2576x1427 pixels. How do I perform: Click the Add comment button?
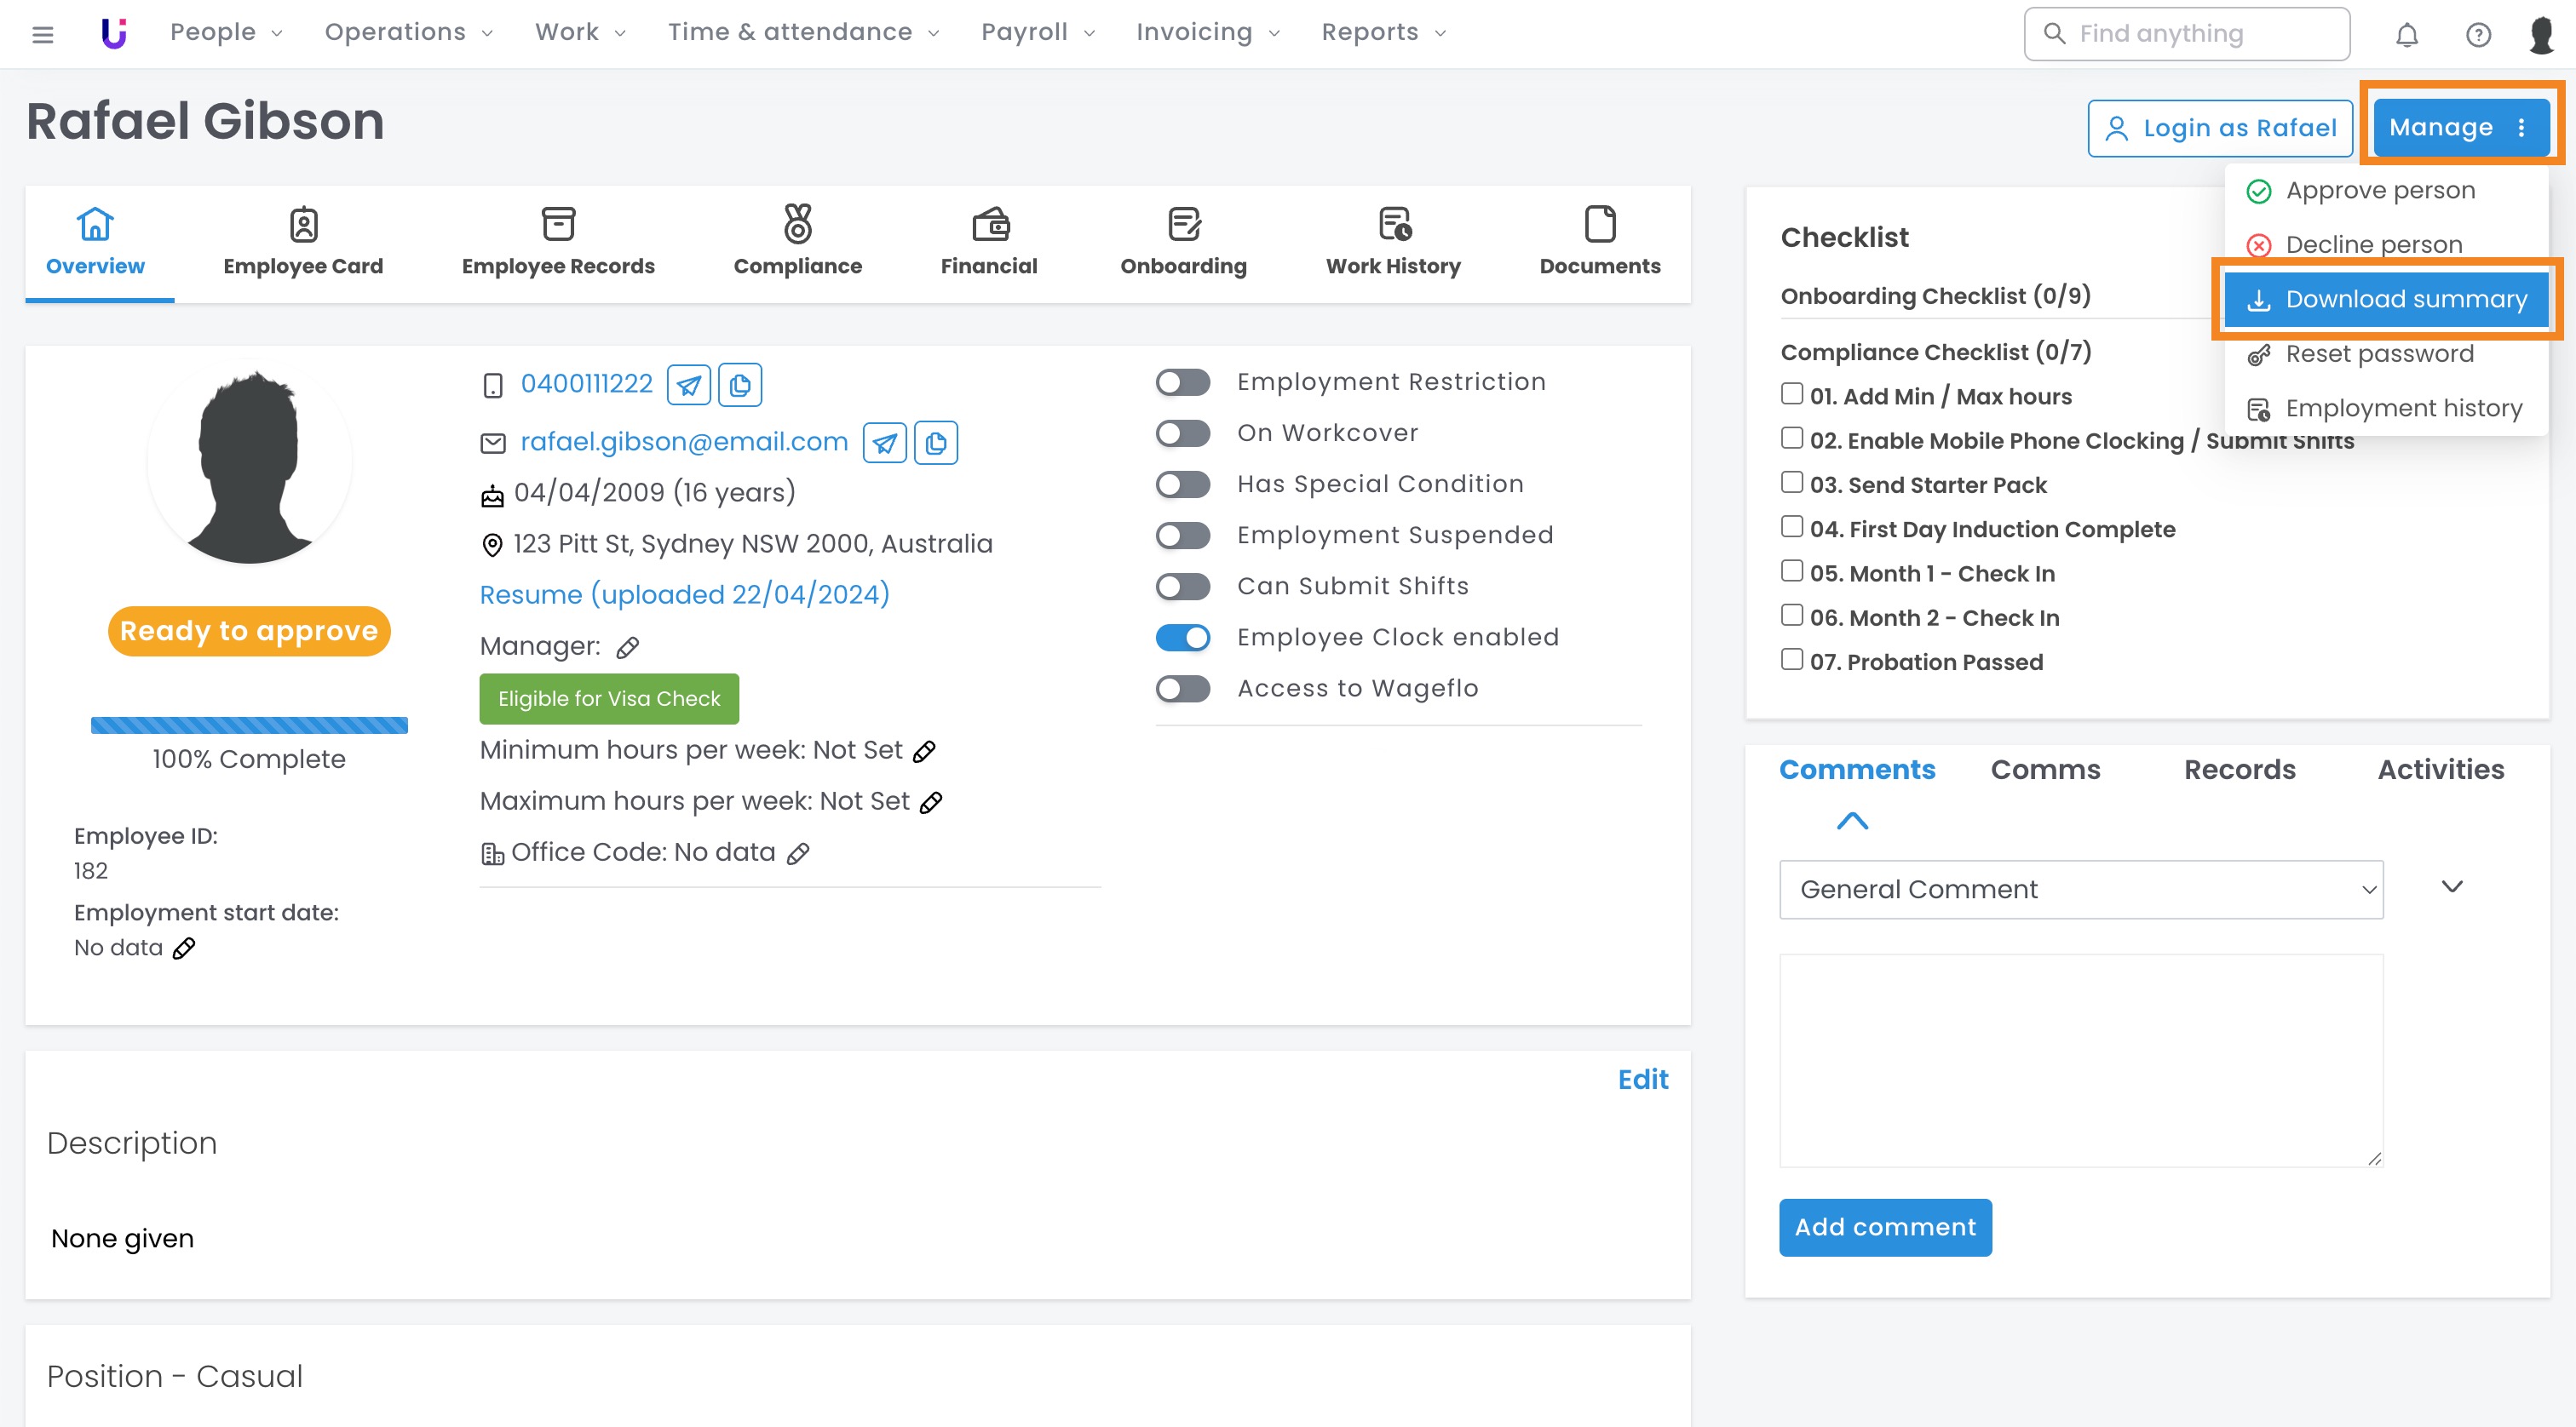[x=1884, y=1227]
